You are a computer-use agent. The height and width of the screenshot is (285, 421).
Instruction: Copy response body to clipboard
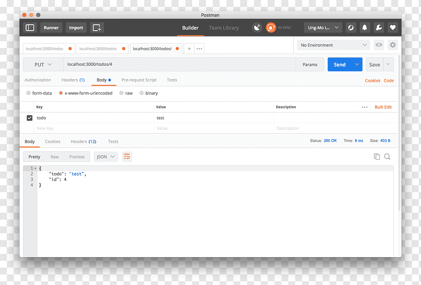[x=377, y=156]
